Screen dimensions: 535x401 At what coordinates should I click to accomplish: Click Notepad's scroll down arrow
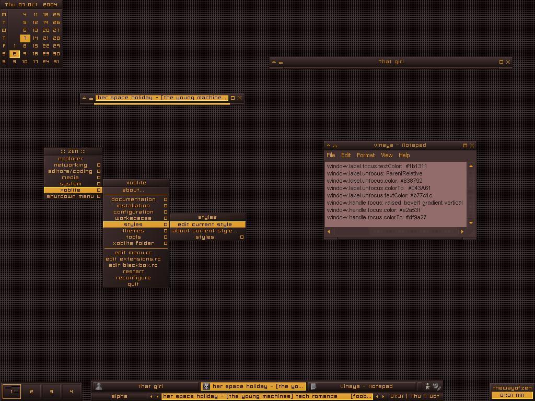tap(471, 223)
